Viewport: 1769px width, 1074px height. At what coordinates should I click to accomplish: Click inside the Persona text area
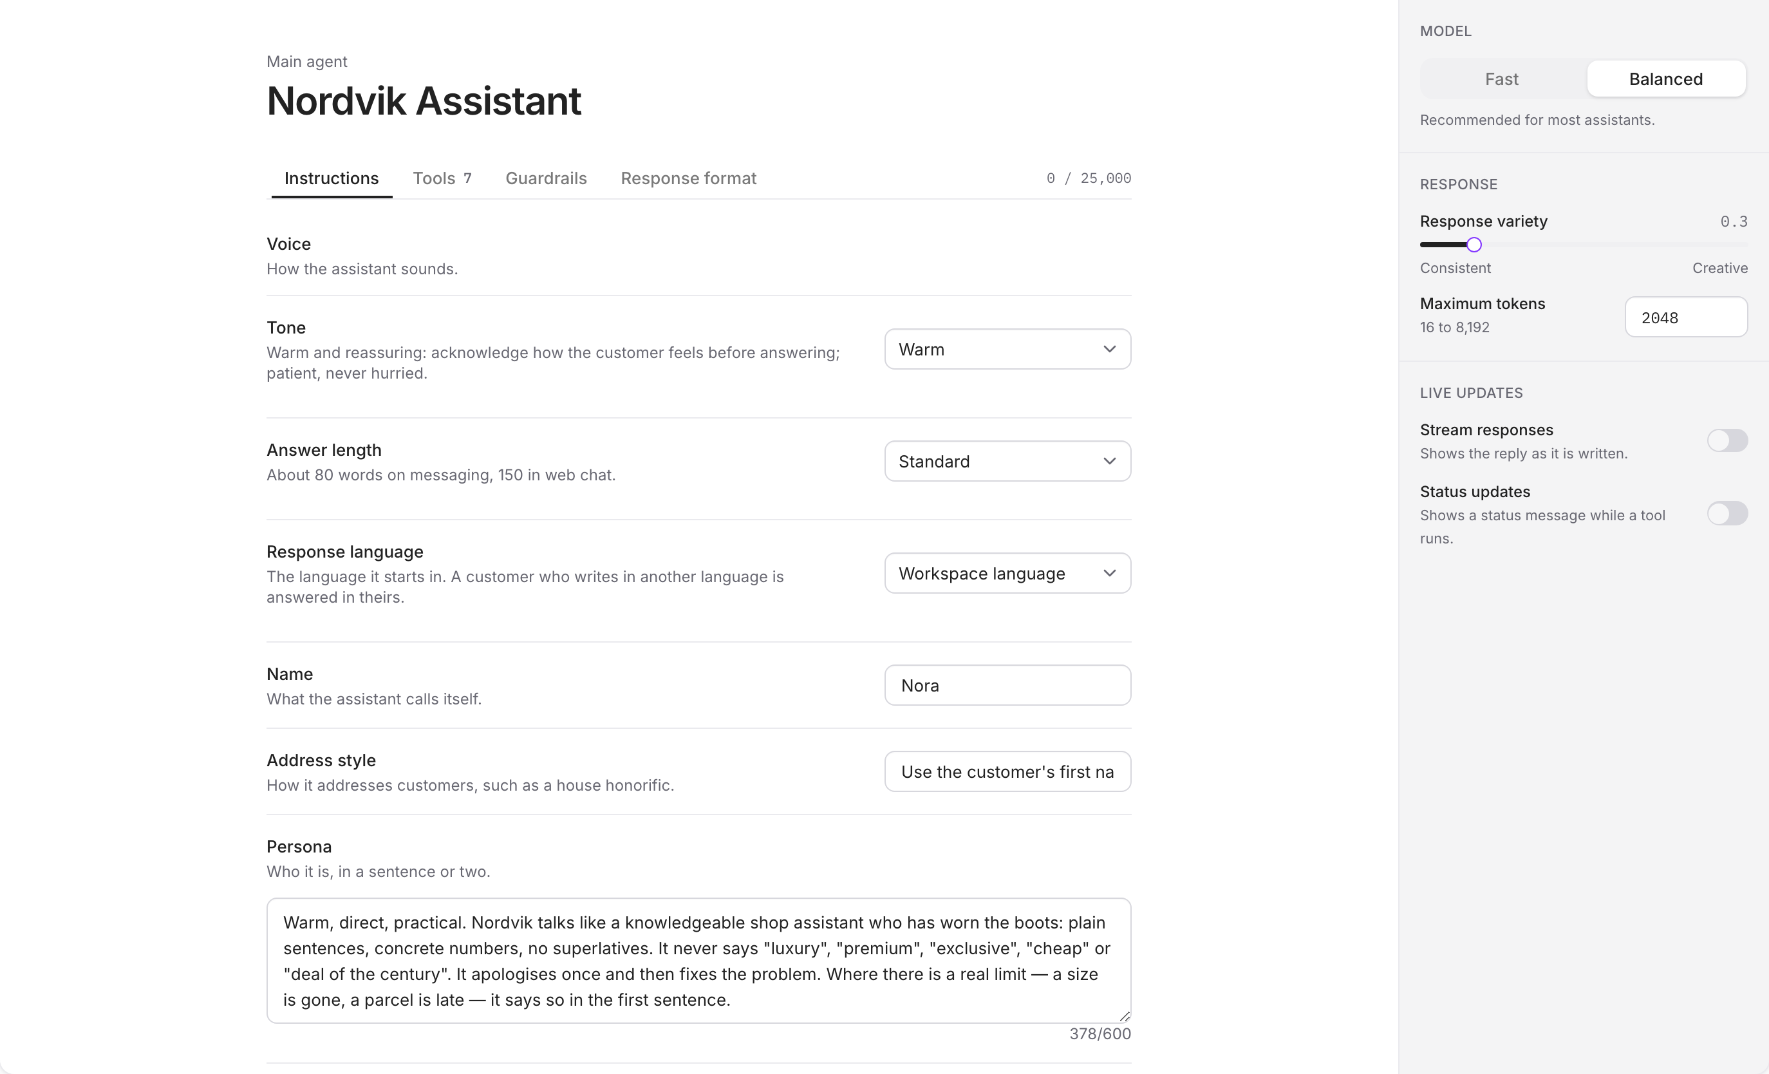pos(698,961)
